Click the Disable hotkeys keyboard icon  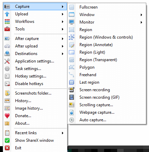coord(7,84)
